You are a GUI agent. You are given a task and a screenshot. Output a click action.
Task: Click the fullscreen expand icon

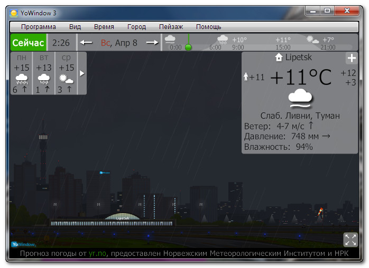click(350, 240)
